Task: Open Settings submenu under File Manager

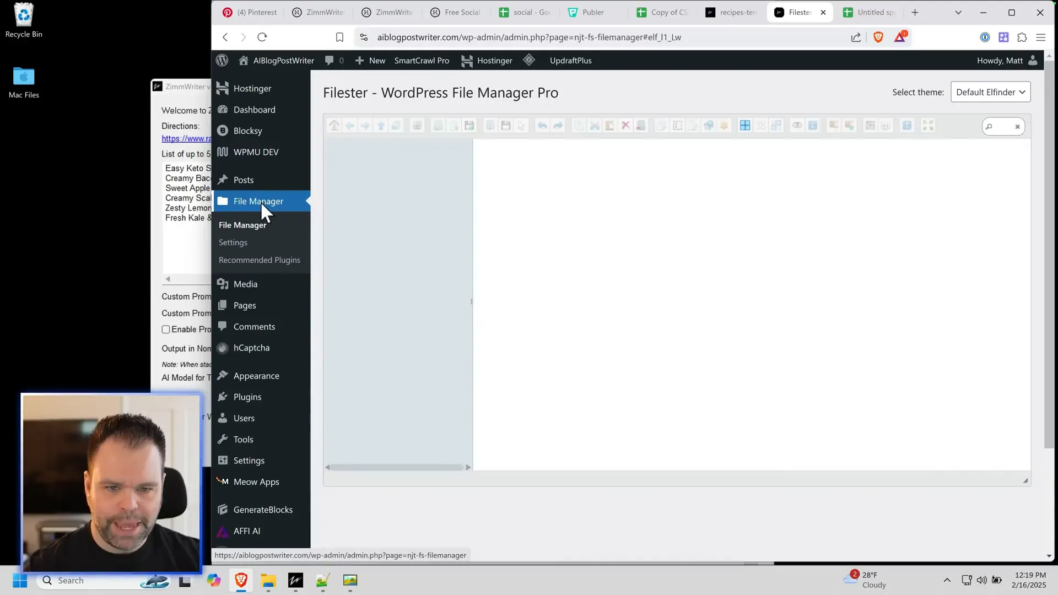Action: click(x=233, y=242)
